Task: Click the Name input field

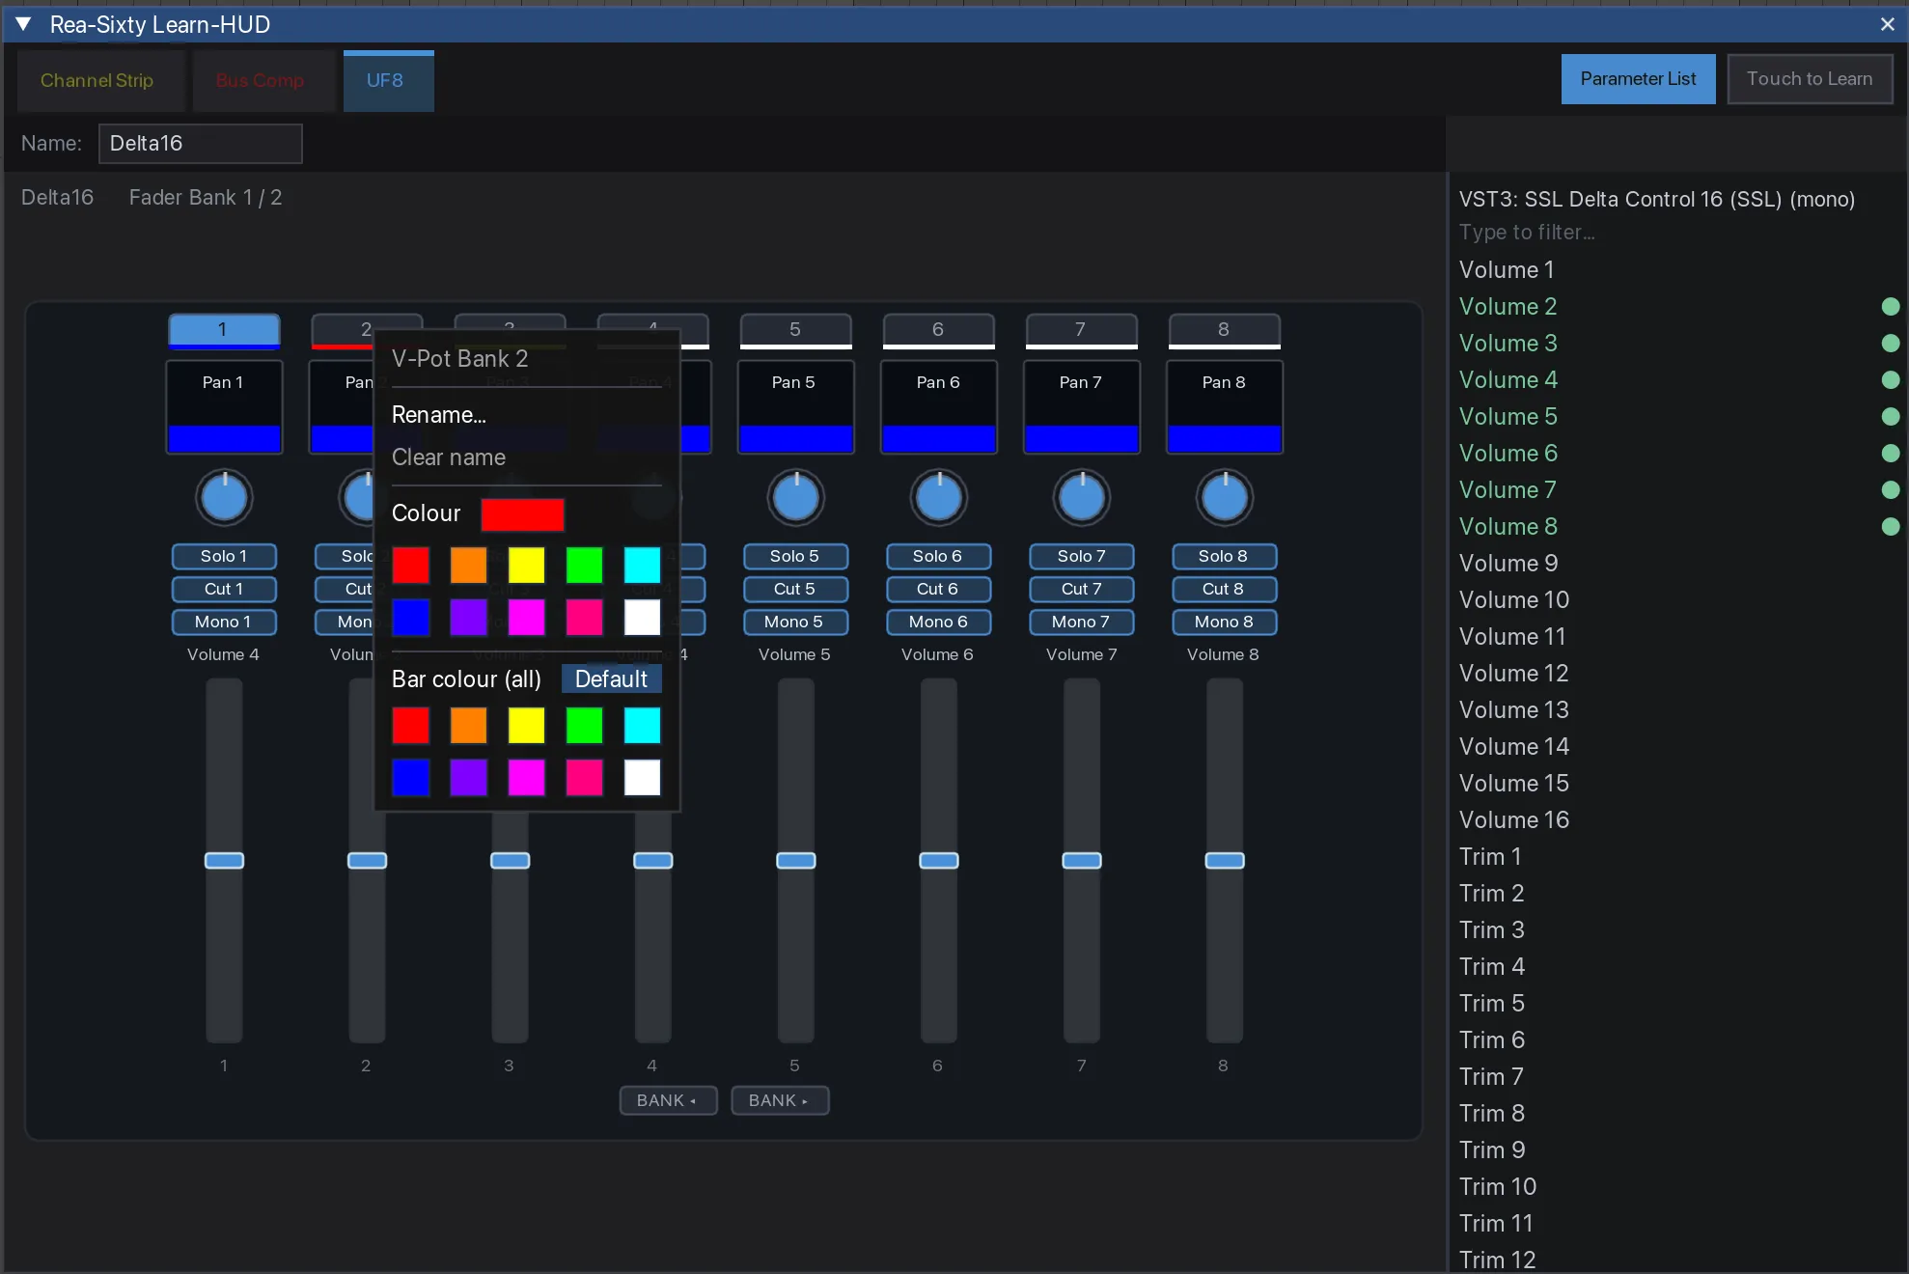Action: coord(201,144)
